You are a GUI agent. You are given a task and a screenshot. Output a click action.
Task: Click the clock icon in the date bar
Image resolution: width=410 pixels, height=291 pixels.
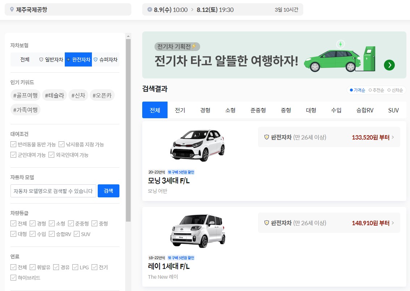click(x=150, y=9)
